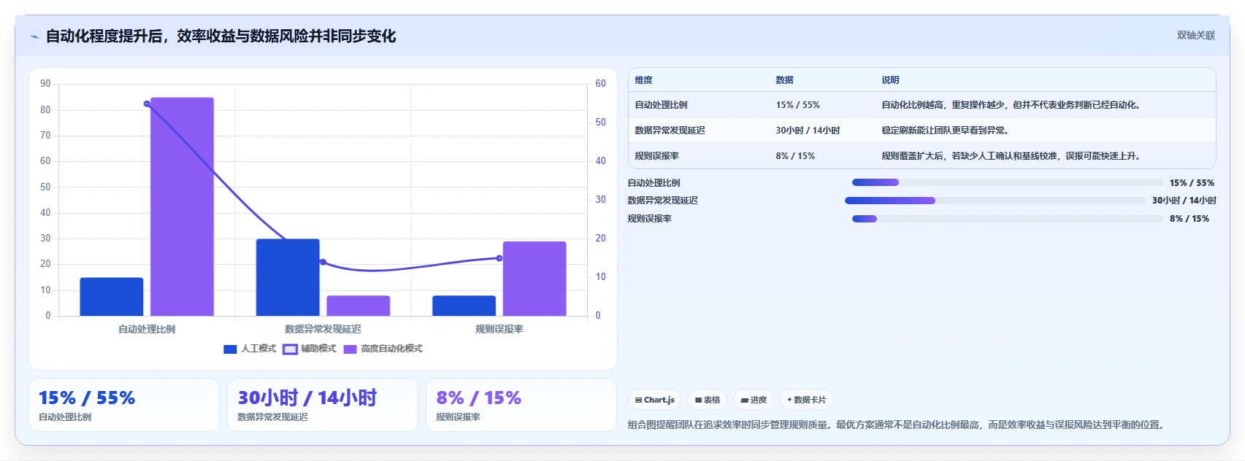Click the 15% / 55% stat card

click(x=124, y=405)
